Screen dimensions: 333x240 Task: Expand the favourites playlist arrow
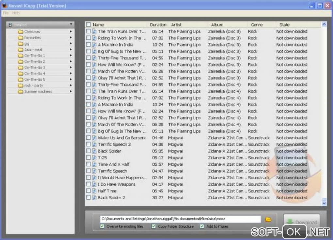click(71, 37)
